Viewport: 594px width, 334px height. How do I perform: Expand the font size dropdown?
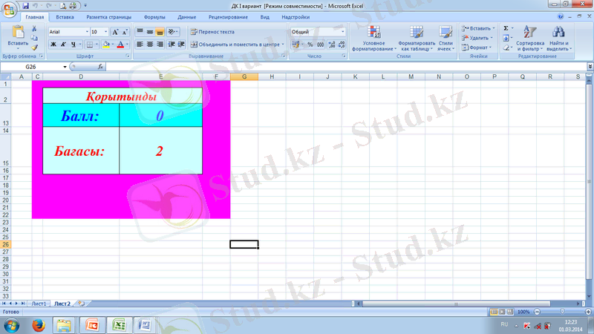106,32
